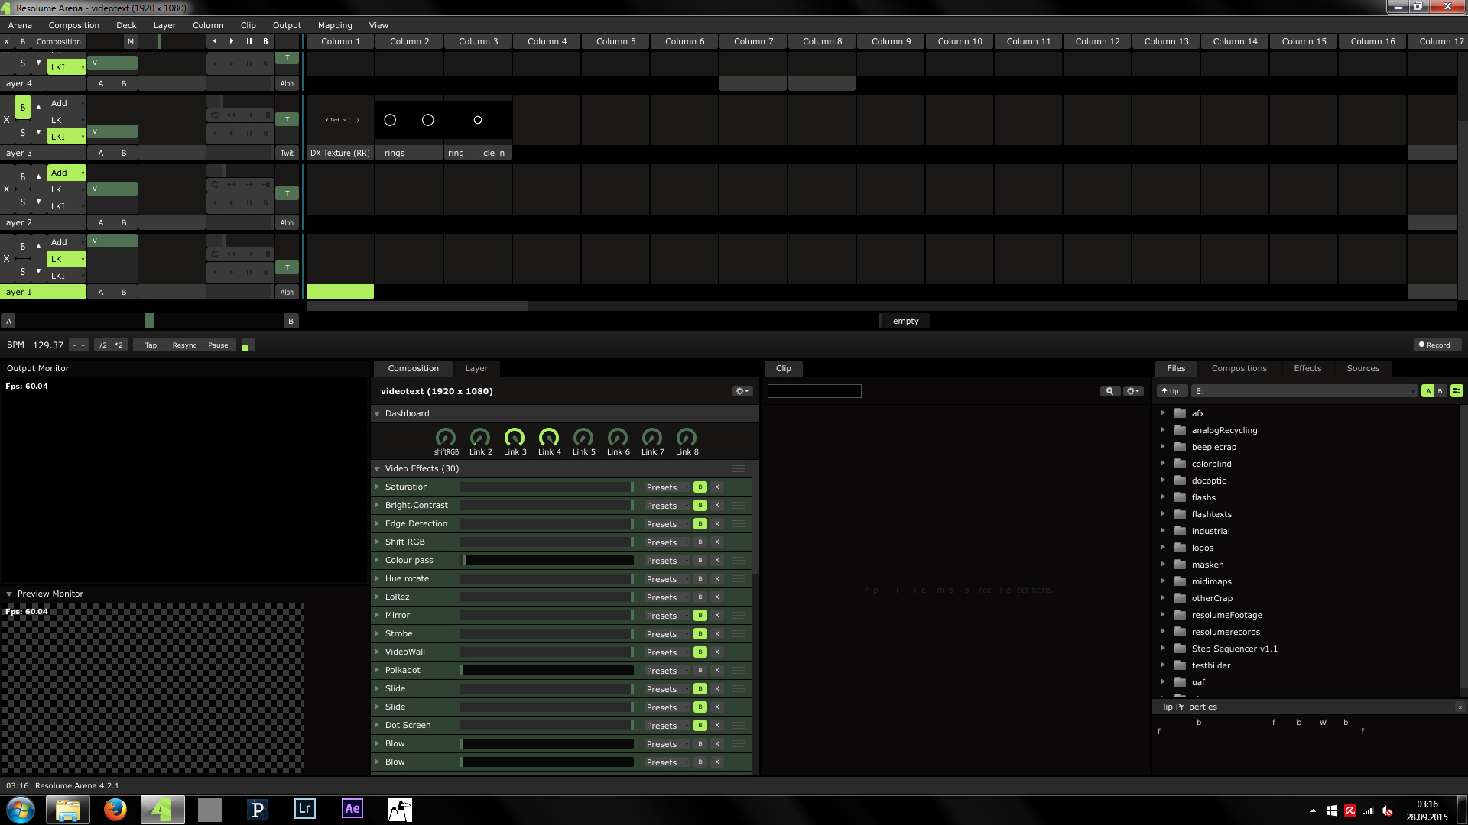Pause composition playback in top transport
Image resolution: width=1468 pixels, height=825 pixels.
pyautogui.click(x=248, y=41)
